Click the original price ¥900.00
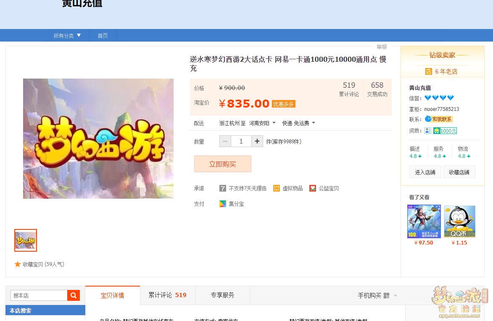The width and height of the screenshot is (493, 321). click(x=232, y=88)
